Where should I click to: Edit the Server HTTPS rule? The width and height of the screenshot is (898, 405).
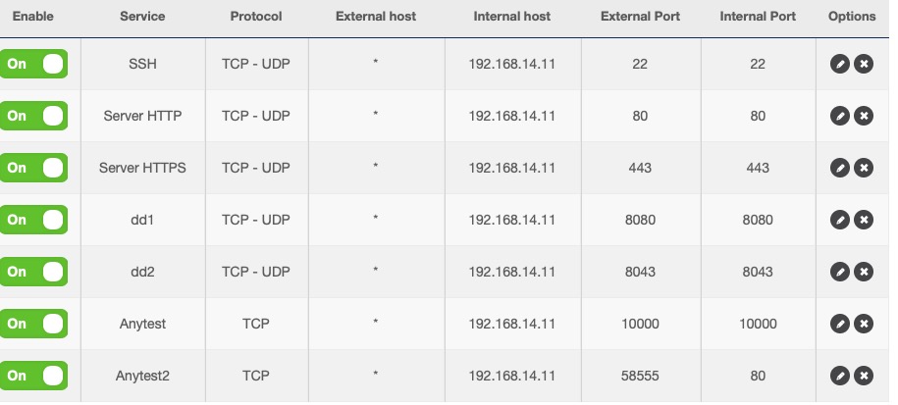coord(839,168)
